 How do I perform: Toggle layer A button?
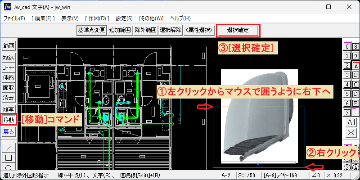click(356, 66)
